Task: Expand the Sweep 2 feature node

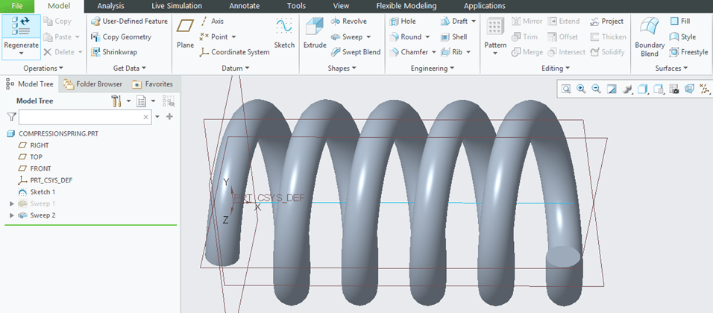Action: tap(11, 215)
